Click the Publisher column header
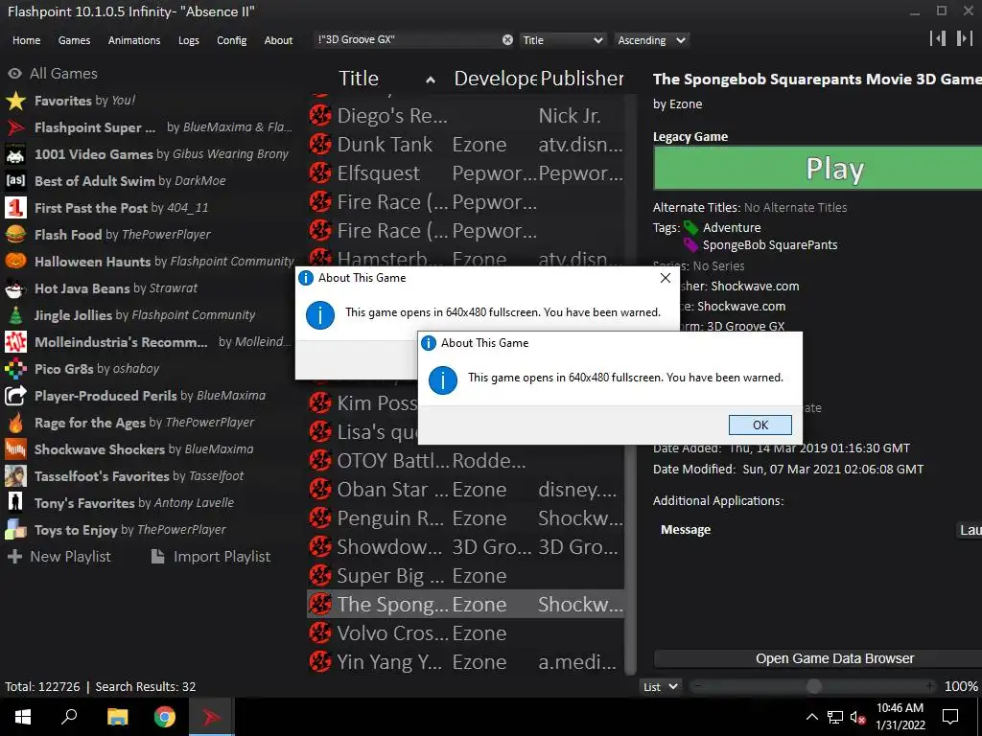982x736 pixels. point(582,79)
